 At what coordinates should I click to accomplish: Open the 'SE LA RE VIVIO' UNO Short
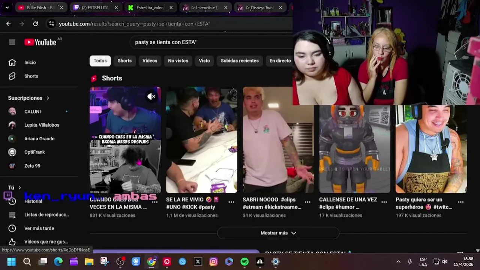coord(202,140)
